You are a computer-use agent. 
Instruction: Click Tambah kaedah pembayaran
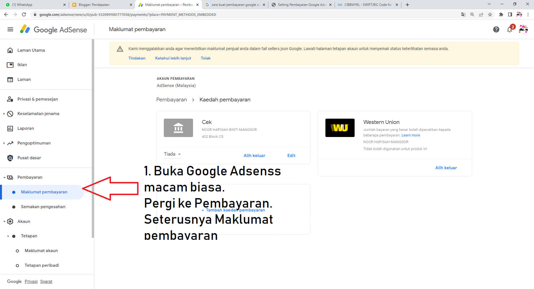tap(233, 210)
